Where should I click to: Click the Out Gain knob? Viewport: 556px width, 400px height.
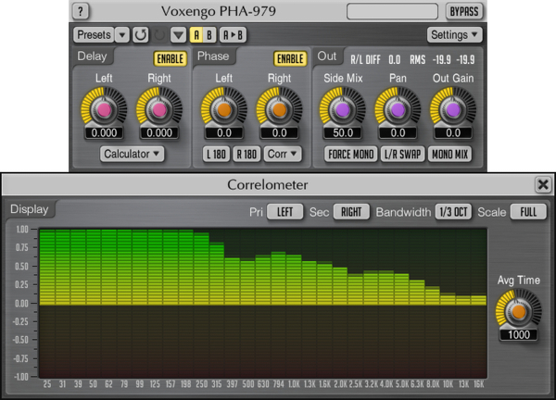[452, 107]
